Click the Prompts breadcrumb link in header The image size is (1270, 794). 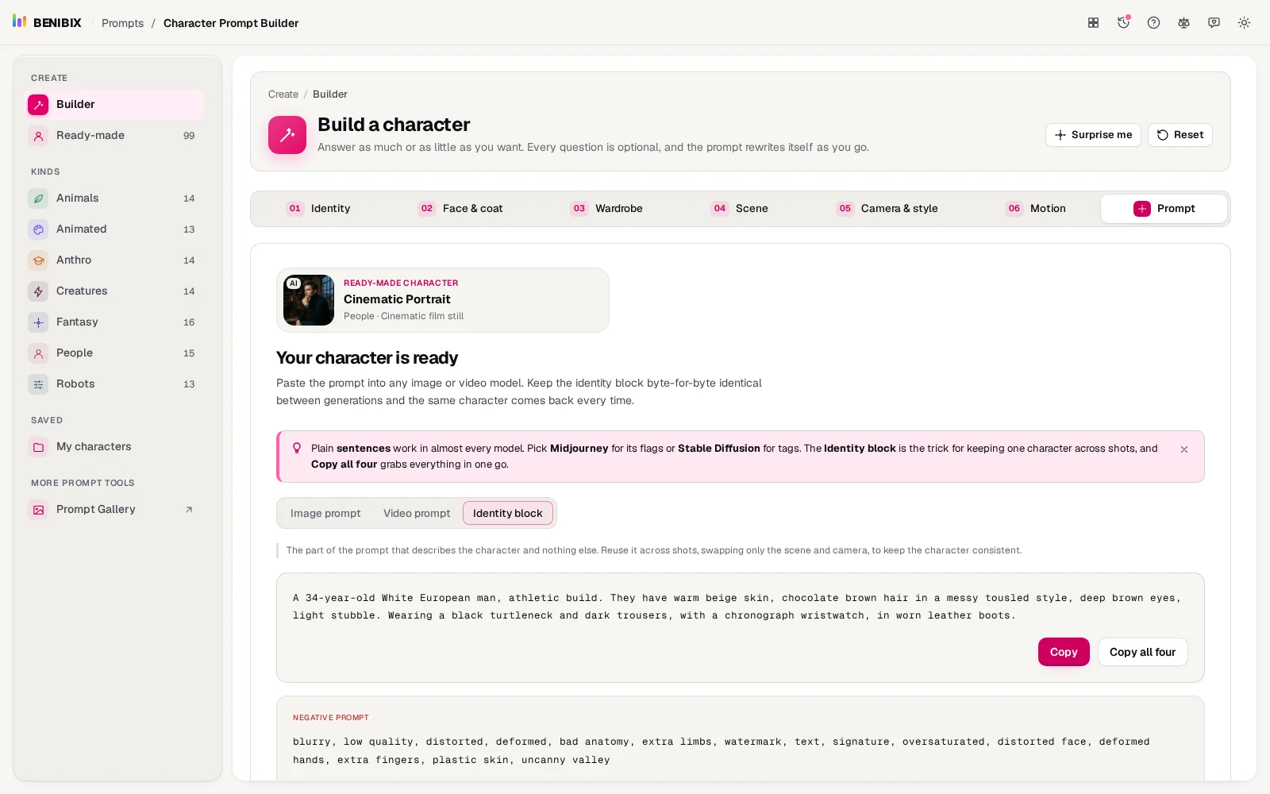(122, 23)
